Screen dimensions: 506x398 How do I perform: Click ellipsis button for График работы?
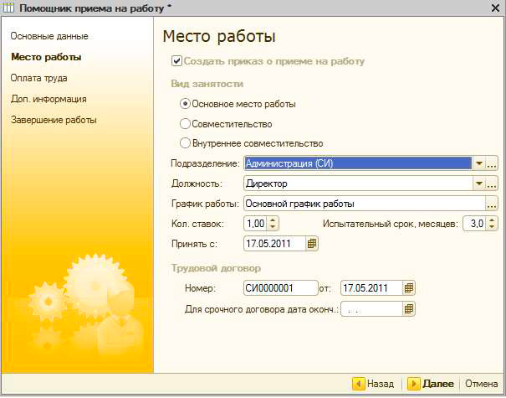[492, 204]
